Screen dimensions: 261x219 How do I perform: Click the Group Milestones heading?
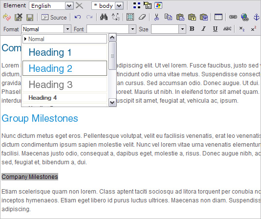click(40, 118)
